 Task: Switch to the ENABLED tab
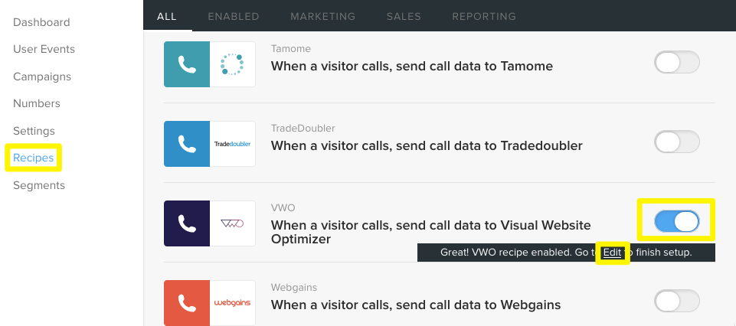pyautogui.click(x=234, y=16)
